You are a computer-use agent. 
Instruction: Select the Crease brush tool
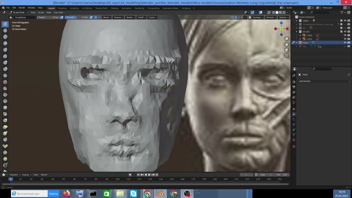click(x=5, y=75)
